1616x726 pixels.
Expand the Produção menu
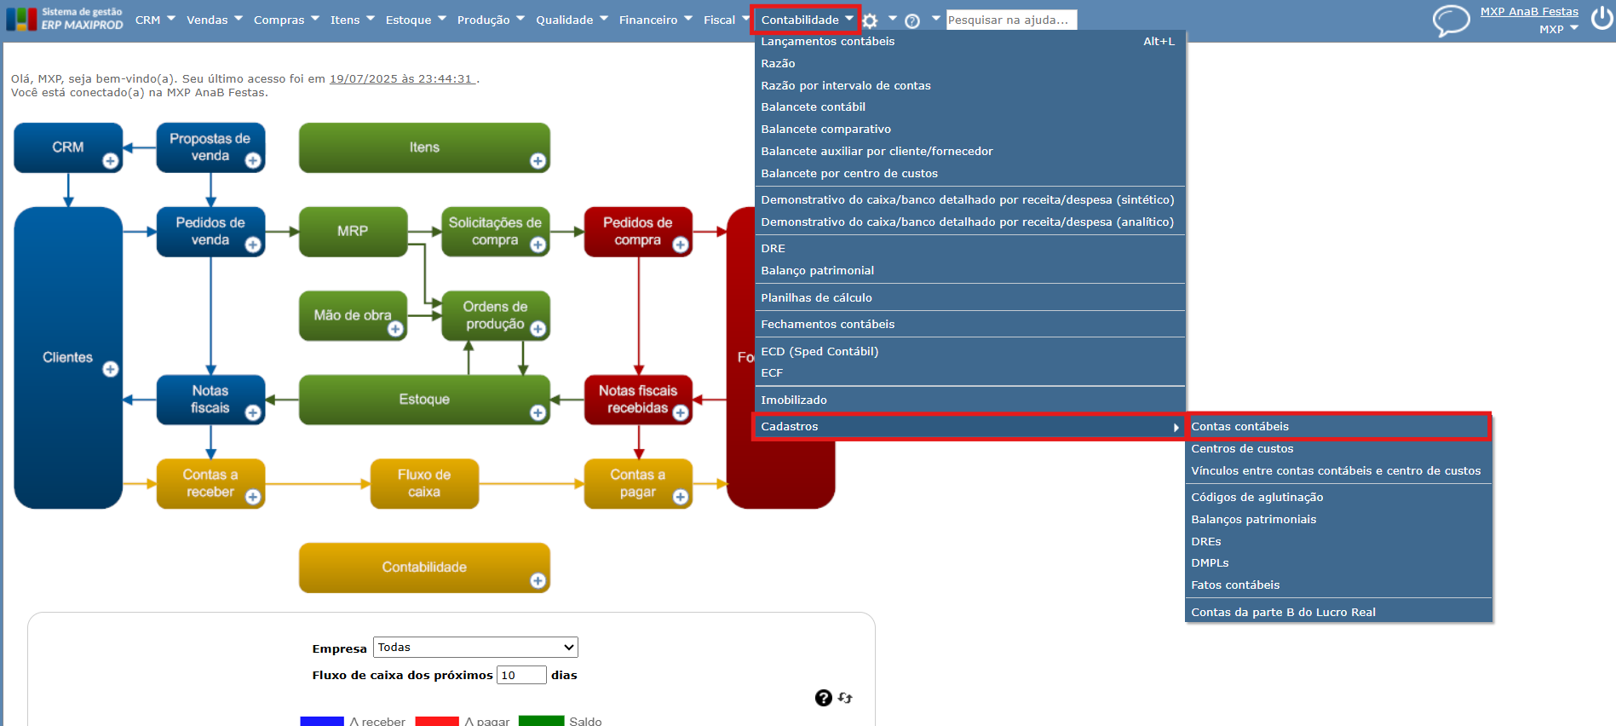tap(491, 20)
